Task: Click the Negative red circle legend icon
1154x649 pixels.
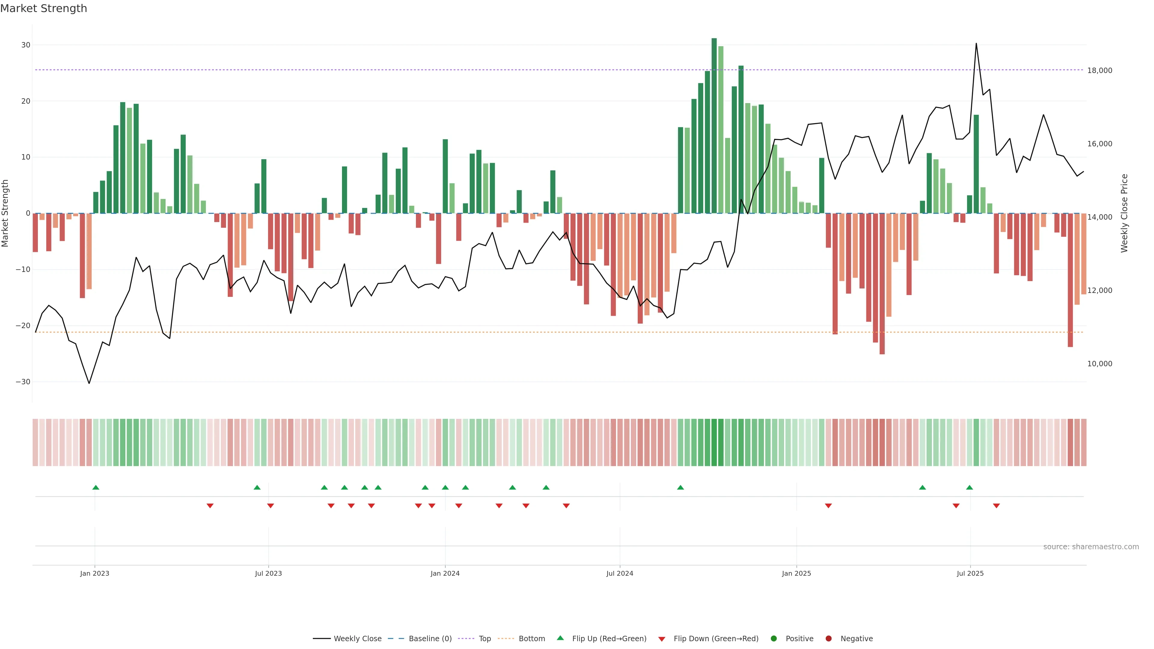Action: click(x=828, y=639)
